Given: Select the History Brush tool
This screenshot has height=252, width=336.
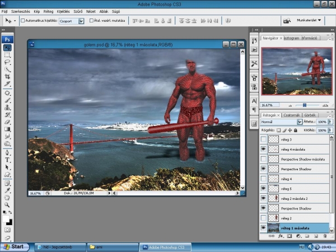Looking at the screenshot, I should 7,115.
